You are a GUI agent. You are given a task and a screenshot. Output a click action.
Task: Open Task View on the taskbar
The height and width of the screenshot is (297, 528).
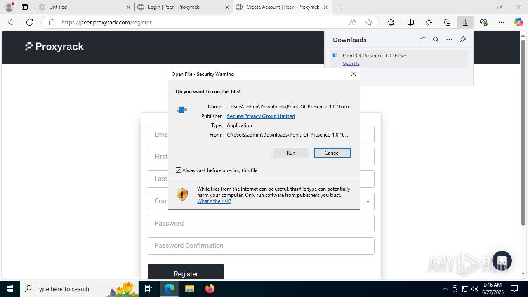(x=149, y=289)
